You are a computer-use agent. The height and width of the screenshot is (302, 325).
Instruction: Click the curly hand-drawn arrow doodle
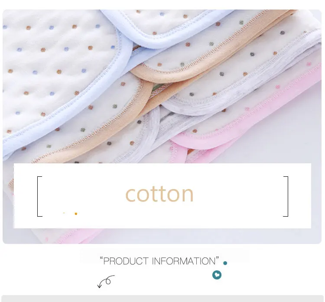tap(106, 281)
